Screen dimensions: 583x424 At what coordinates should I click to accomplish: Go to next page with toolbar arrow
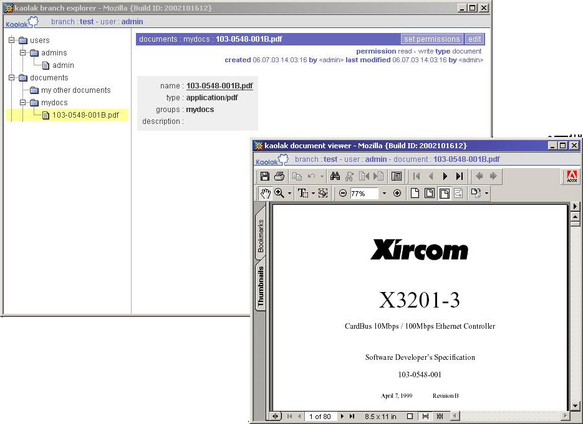tap(445, 176)
